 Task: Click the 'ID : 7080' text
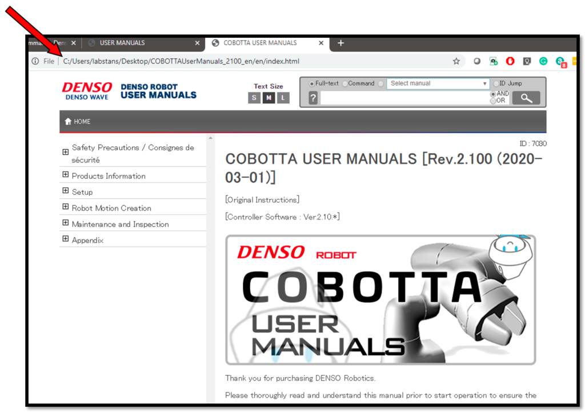[533, 143]
